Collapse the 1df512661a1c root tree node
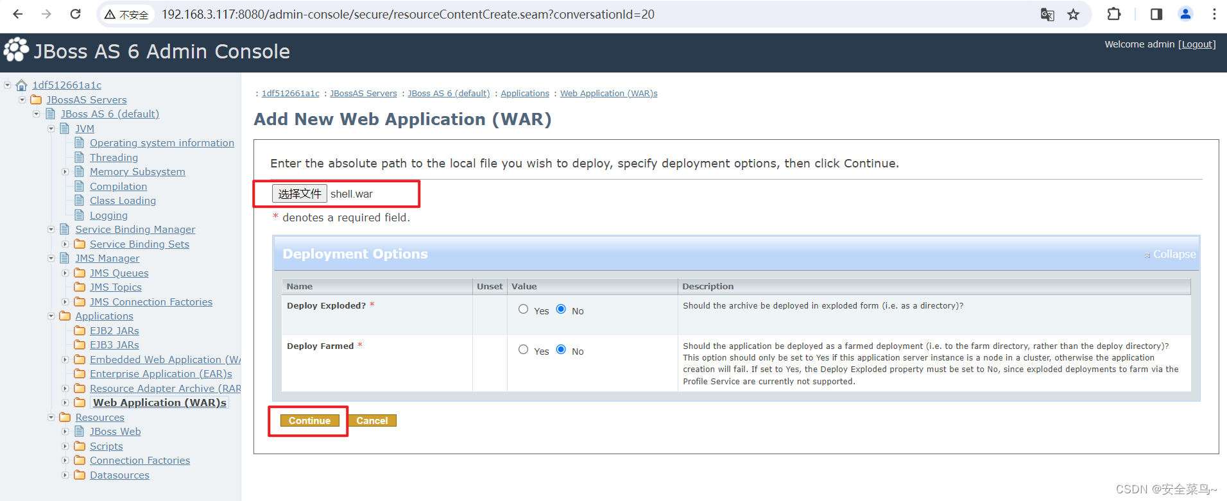1227x501 pixels. (8, 85)
